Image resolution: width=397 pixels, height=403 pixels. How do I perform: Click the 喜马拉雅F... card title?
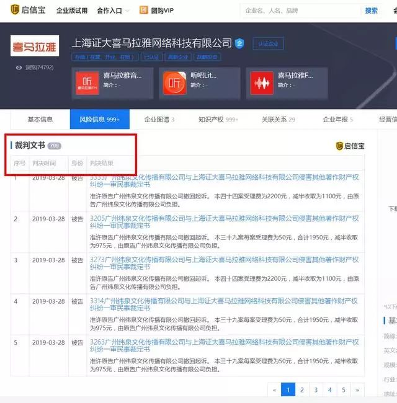click(295, 76)
